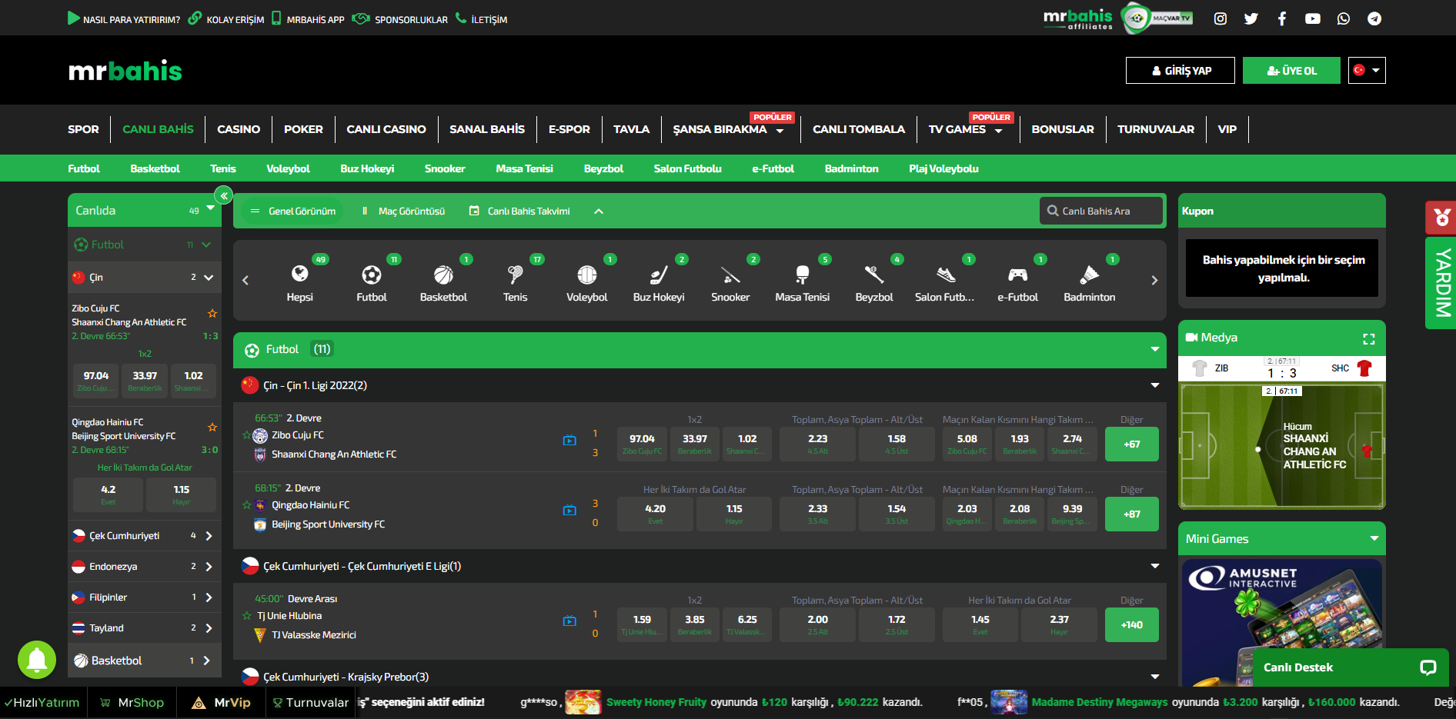The height and width of the screenshot is (719, 1456).
Task: Click the Tenis racket icon
Action: tap(515, 275)
